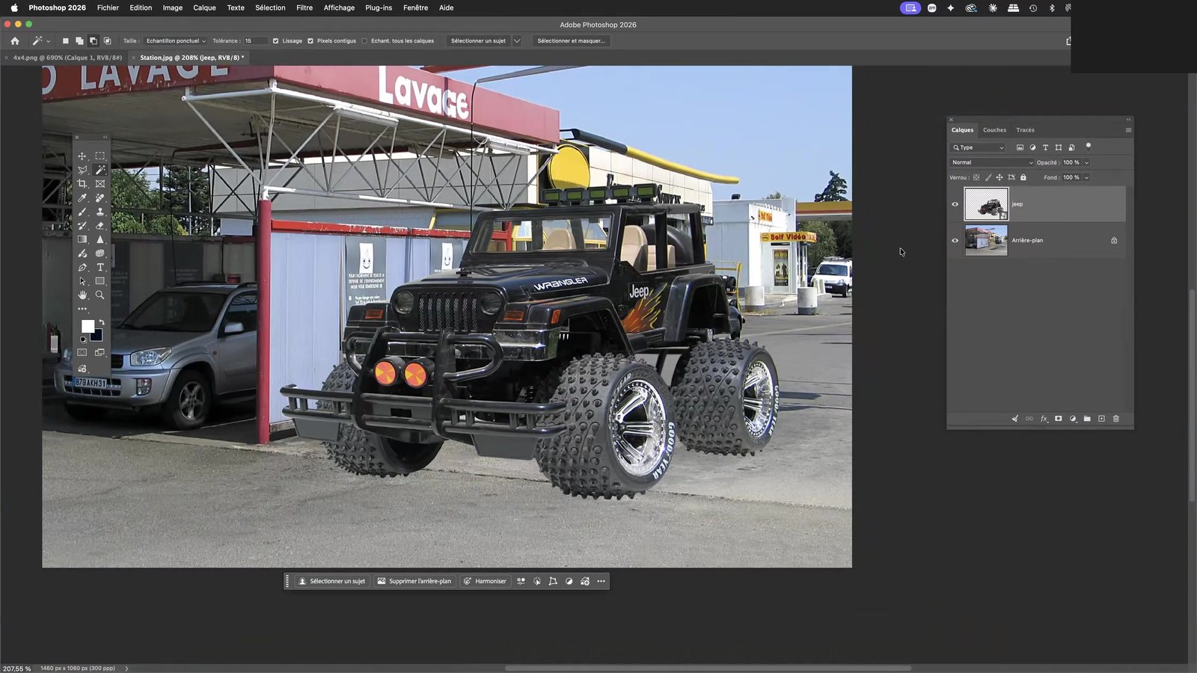Image resolution: width=1197 pixels, height=673 pixels.
Task: Select the Spot Healing Brush tool
Action: [x=100, y=198]
